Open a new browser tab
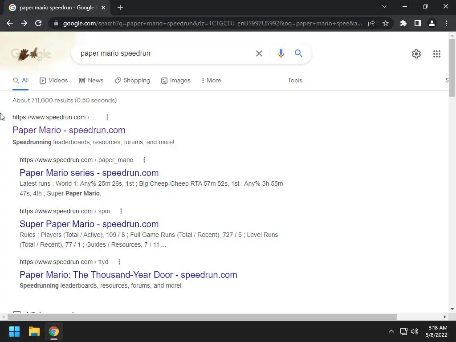 pyautogui.click(x=120, y=8)
